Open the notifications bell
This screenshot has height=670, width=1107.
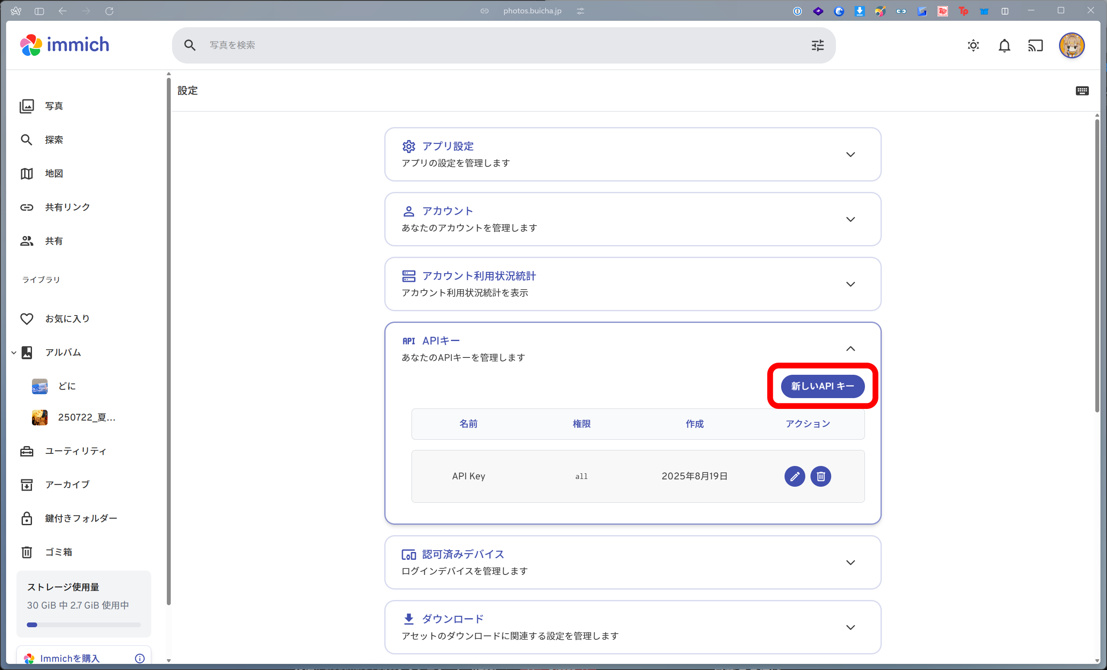(1004, 45)
